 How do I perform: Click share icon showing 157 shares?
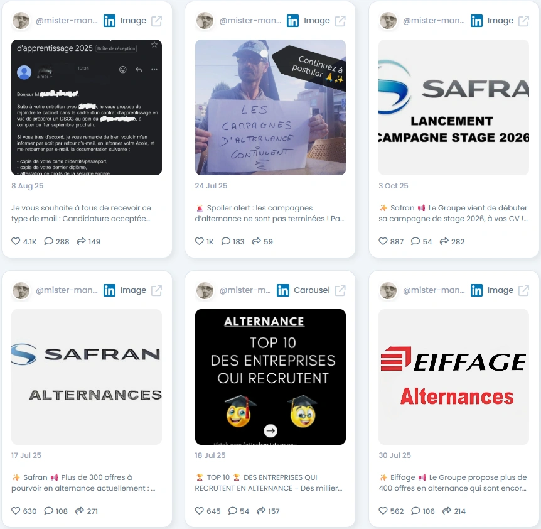(261, 510)
